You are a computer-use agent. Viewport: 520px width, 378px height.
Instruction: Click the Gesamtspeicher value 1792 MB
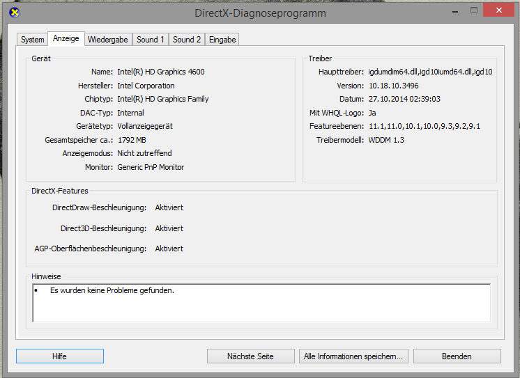(132, 140)
